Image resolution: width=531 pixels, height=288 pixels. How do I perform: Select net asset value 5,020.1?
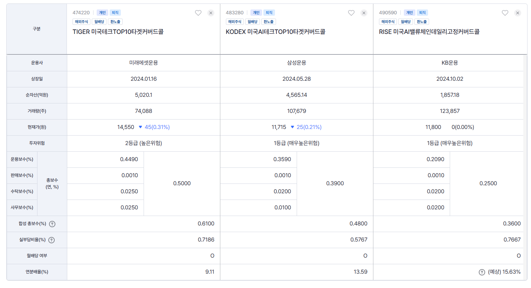144,95
